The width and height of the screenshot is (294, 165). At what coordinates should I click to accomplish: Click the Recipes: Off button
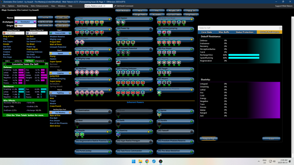tap(174, 11)
